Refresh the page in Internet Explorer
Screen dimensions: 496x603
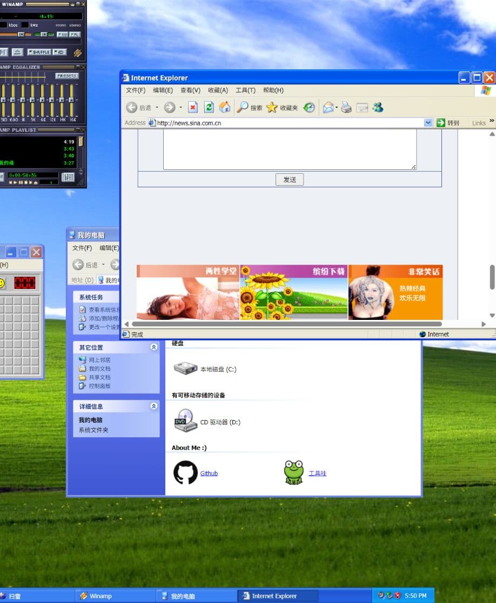pyautogui.click(x=209, y=107)
